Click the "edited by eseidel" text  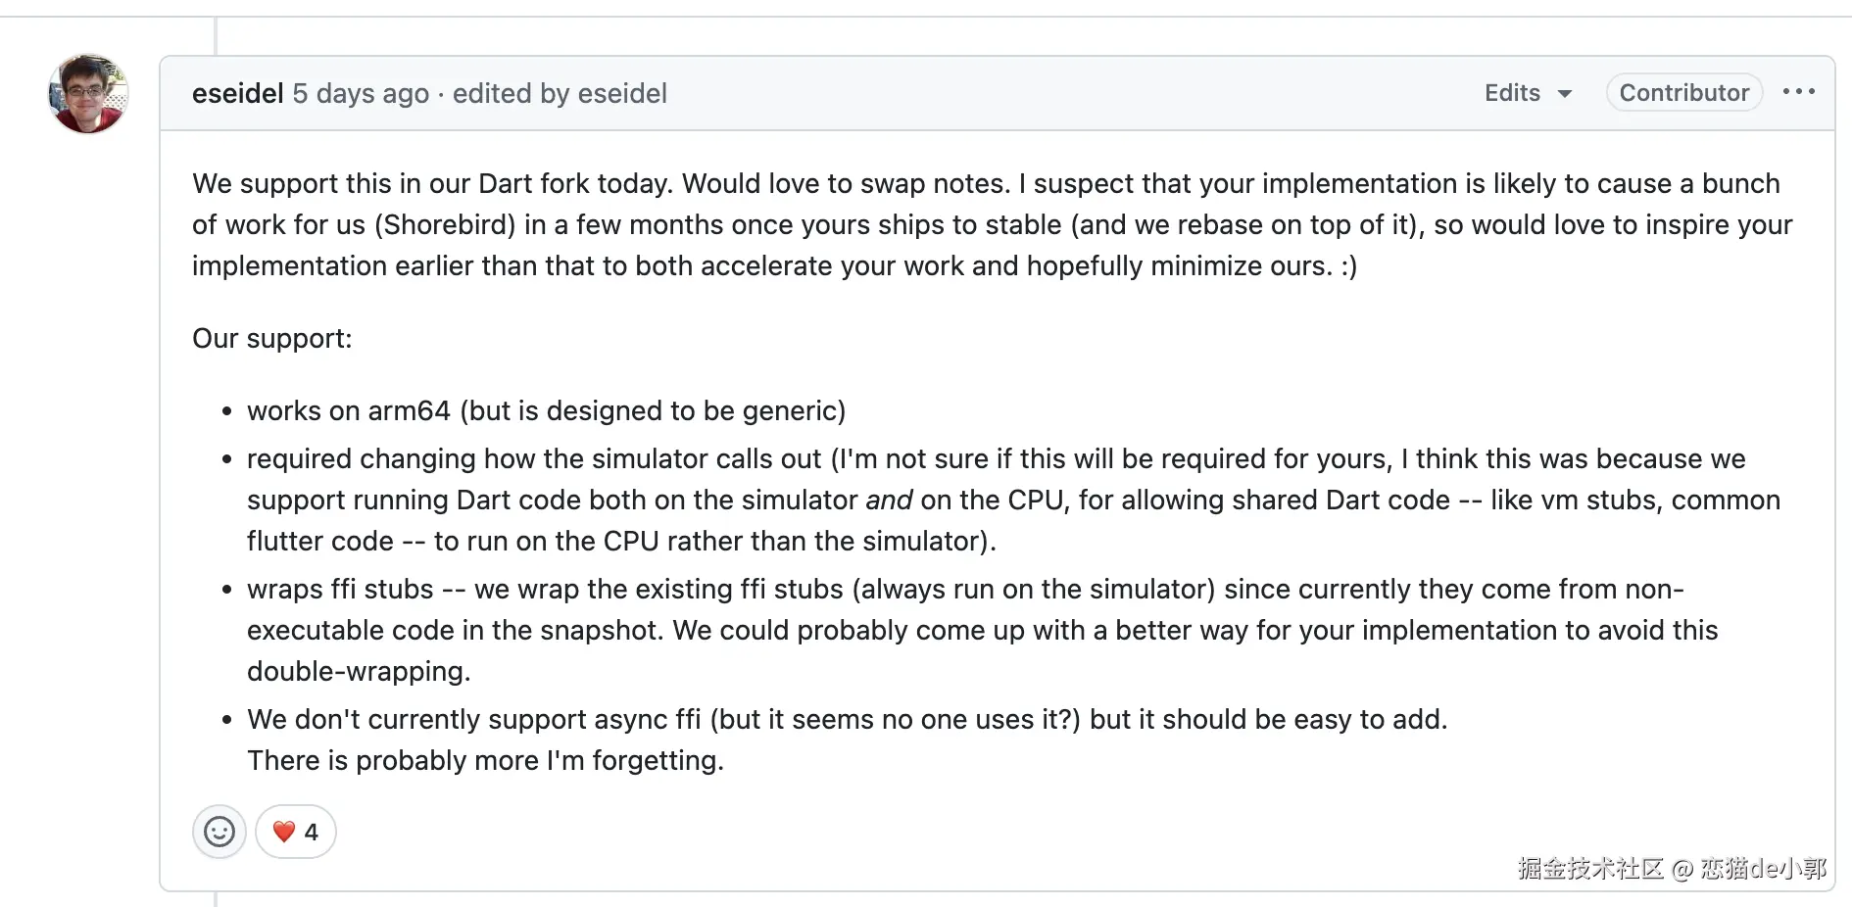pyautogui.click(x=560, y=93)
